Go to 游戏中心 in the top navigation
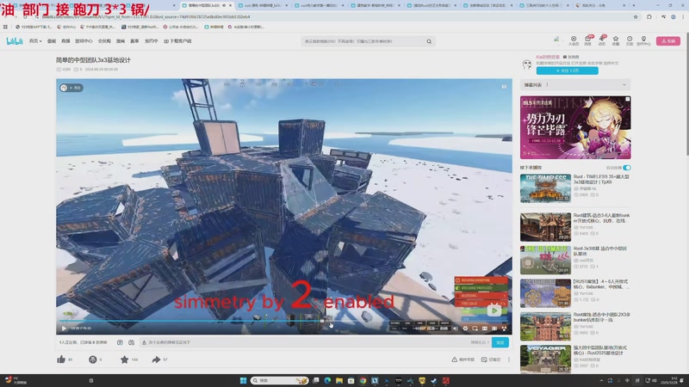Viewport: 689px width, 387px height. click(84, 41)
